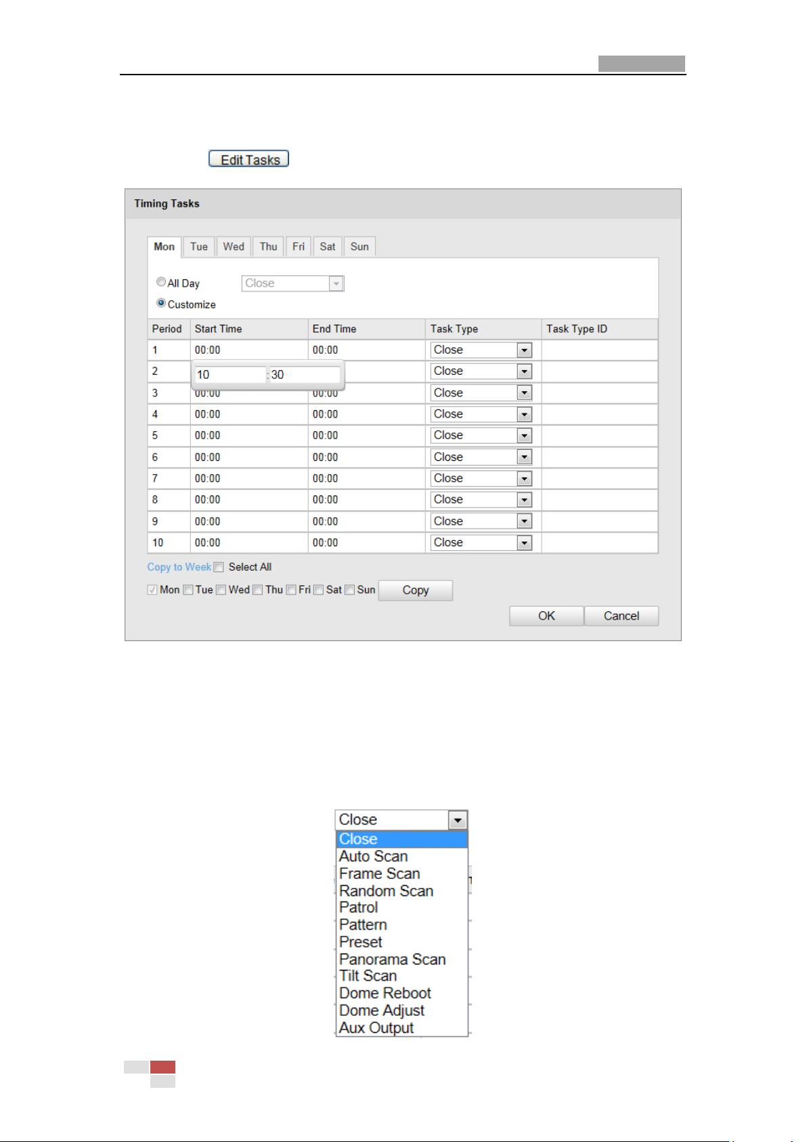Click period 10 End Time cell
The height and width of the screenshot is (1142, 807).
(x=367, y=543)
